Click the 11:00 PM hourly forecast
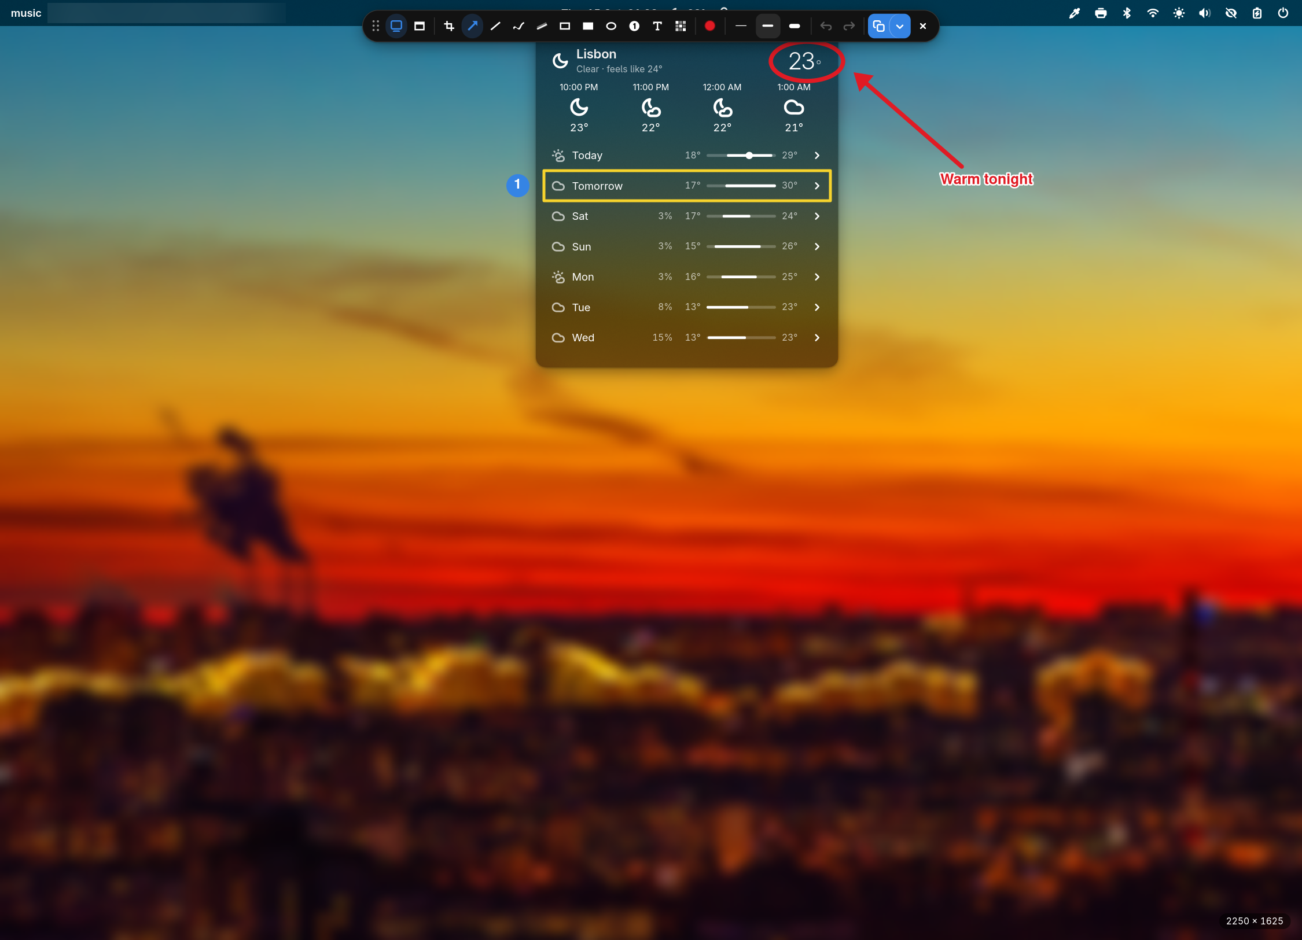 tap(651, 108)
